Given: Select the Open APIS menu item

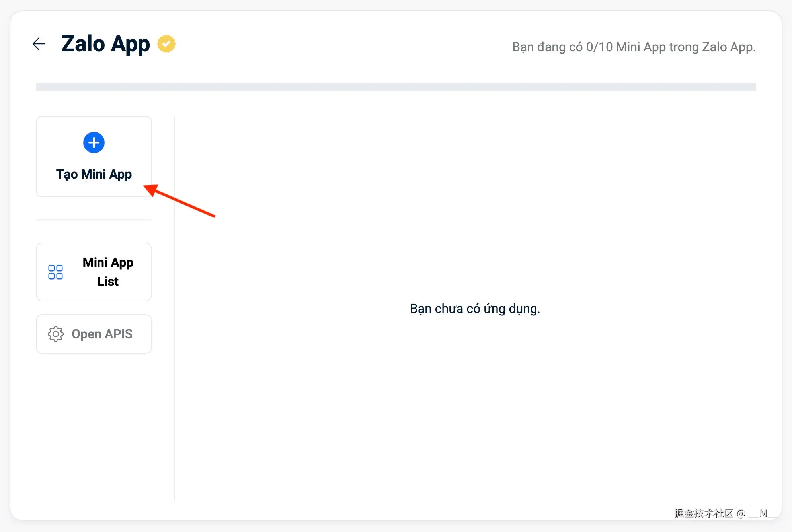Looking at the screenshot, I should coord(94,334).
